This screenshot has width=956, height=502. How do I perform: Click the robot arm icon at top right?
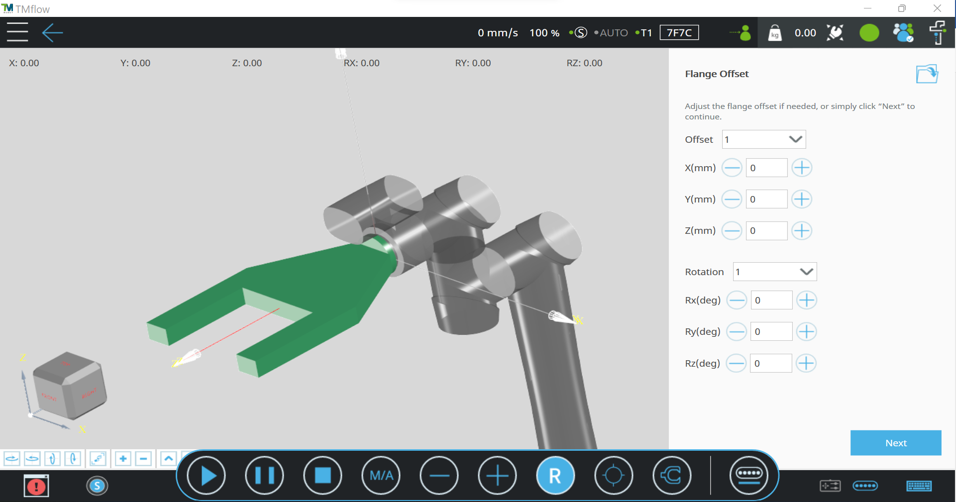point(937,33)
